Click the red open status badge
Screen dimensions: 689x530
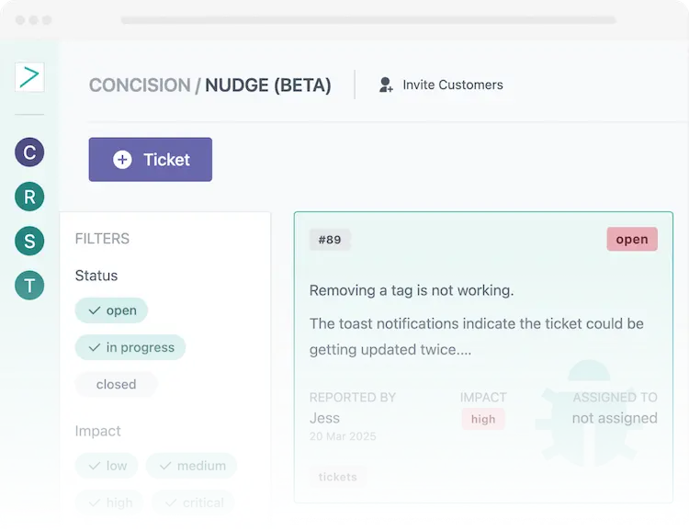tap(632, 239)
